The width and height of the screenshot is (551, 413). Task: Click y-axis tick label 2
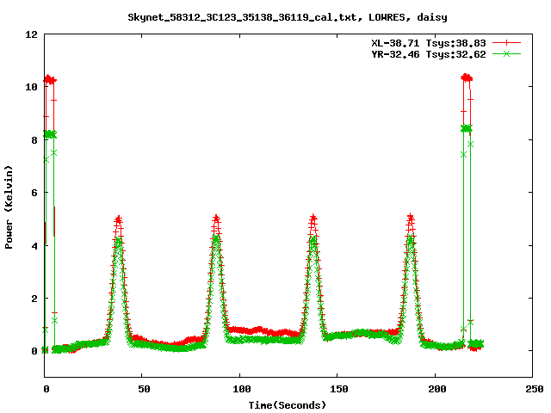34,299
